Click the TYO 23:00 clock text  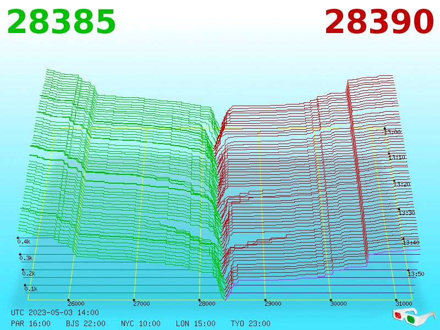click(x=251, y=323)
